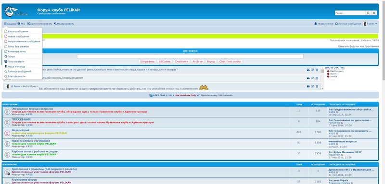
Task: Open the Смайлики chat button
Action: (181, 61)
